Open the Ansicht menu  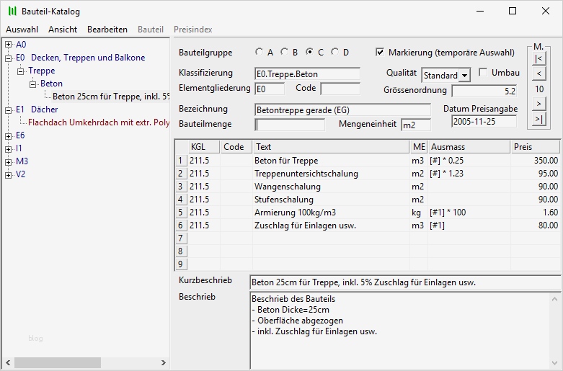pyautogui.click(x=63, y=30)
